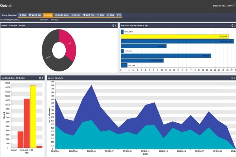The width and height of the screenshot is (236, 157).
Task: Click the Quividi logo title
Action: tap(6, 6)
